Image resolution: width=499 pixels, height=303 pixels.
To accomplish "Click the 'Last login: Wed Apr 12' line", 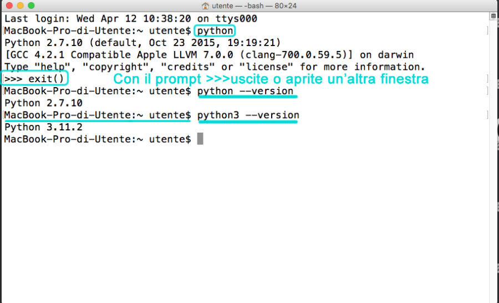I will coord(131,18).
